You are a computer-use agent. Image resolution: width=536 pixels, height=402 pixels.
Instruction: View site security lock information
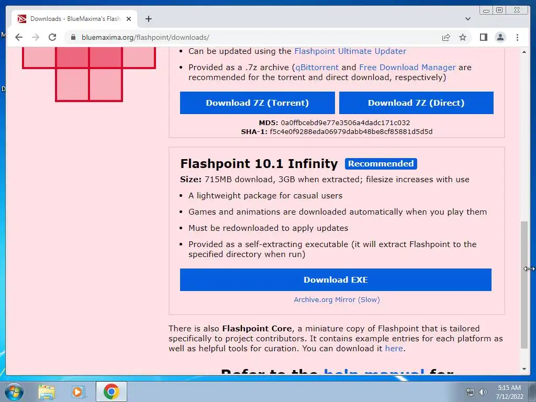tap(73, 37)
